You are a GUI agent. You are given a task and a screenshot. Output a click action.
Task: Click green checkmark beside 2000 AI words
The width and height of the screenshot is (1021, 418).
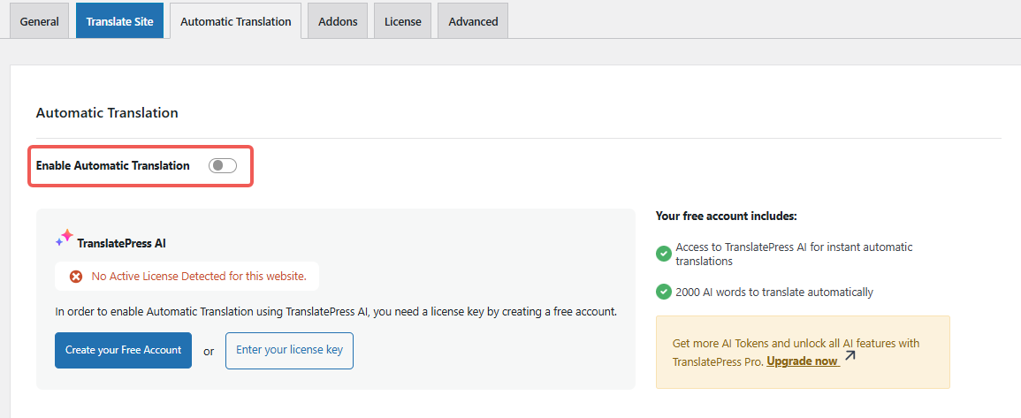[663, 292]
